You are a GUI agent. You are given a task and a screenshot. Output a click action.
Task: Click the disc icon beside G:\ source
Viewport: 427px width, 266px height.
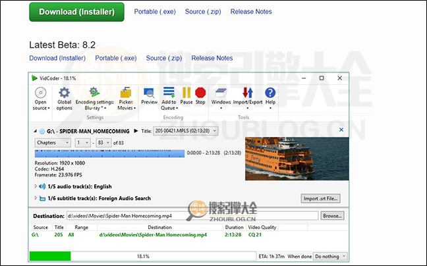[x=42, y=132]
